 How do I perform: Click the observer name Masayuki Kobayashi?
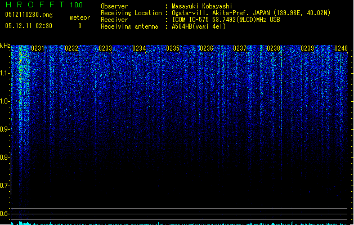(x=202, y=6)
